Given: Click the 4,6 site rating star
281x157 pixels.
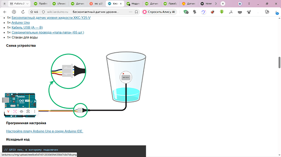Looking at the screenshot, I should pos(34,12).
